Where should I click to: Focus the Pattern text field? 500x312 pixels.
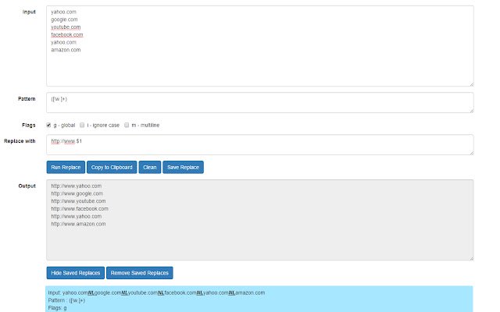260,102
